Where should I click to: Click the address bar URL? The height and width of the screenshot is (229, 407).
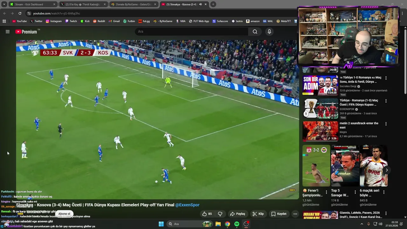[x=57, y=13]
